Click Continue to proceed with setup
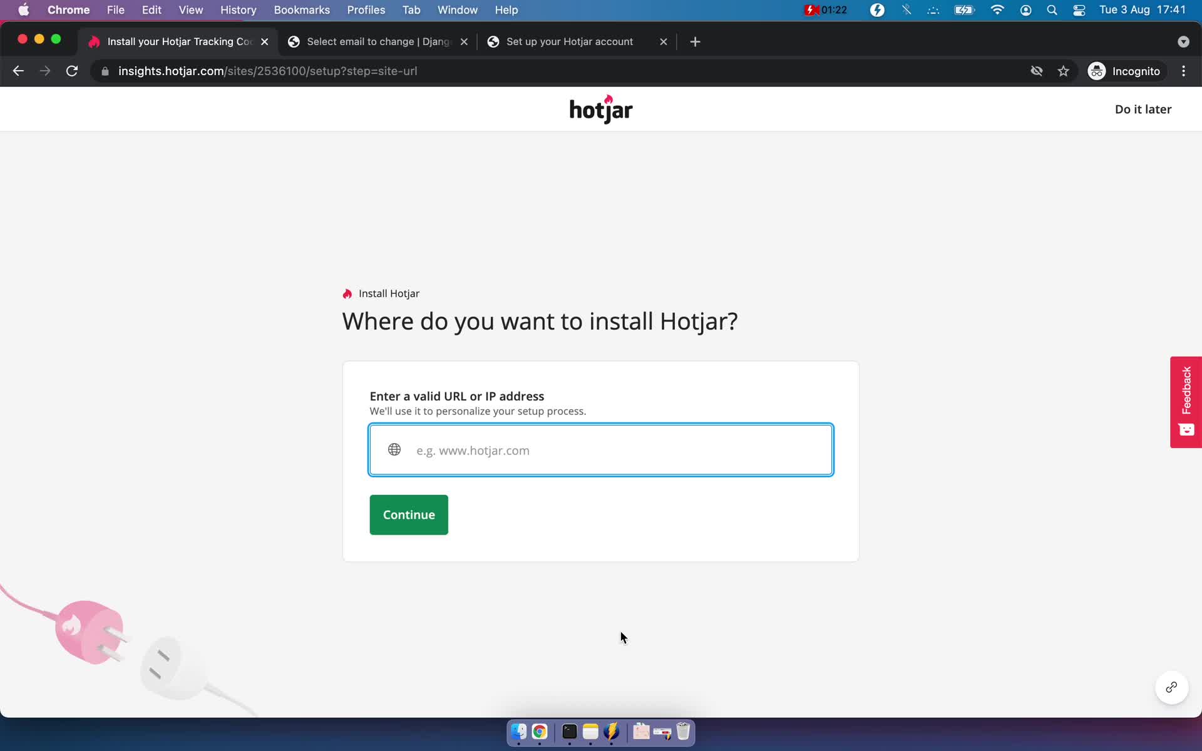Viewport: 1202px width, 751px height. pos(408,514)
